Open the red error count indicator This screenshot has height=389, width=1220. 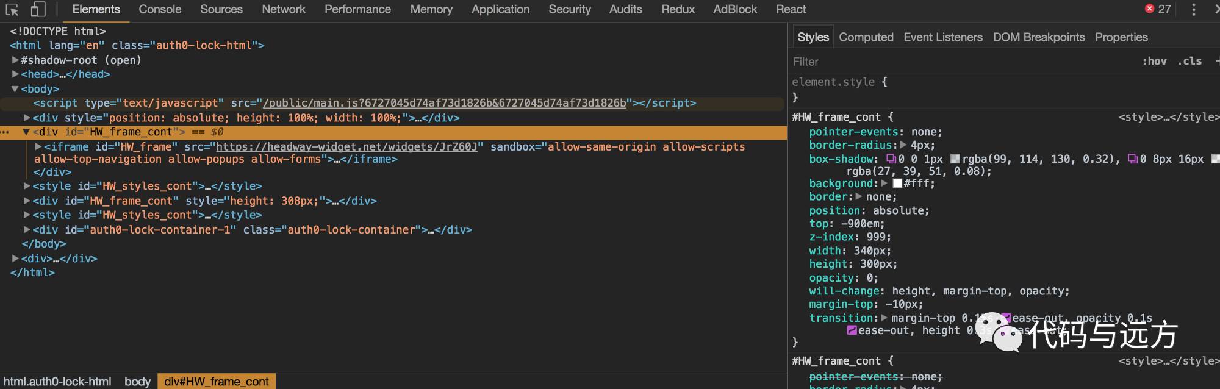coord(1158,9)
